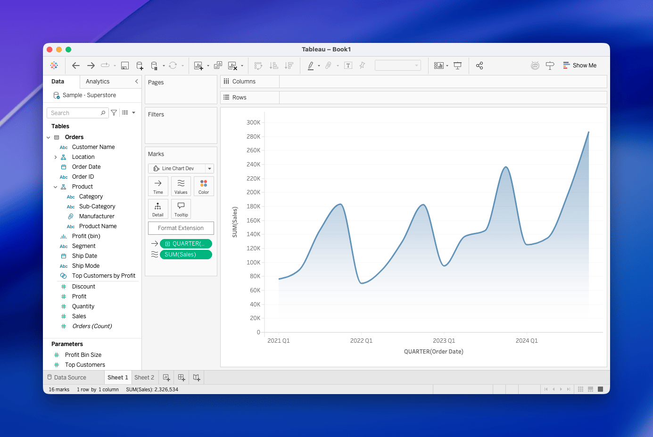Switch to the Analytics tab
Screen dimensions: 653x437
(98, 82)
